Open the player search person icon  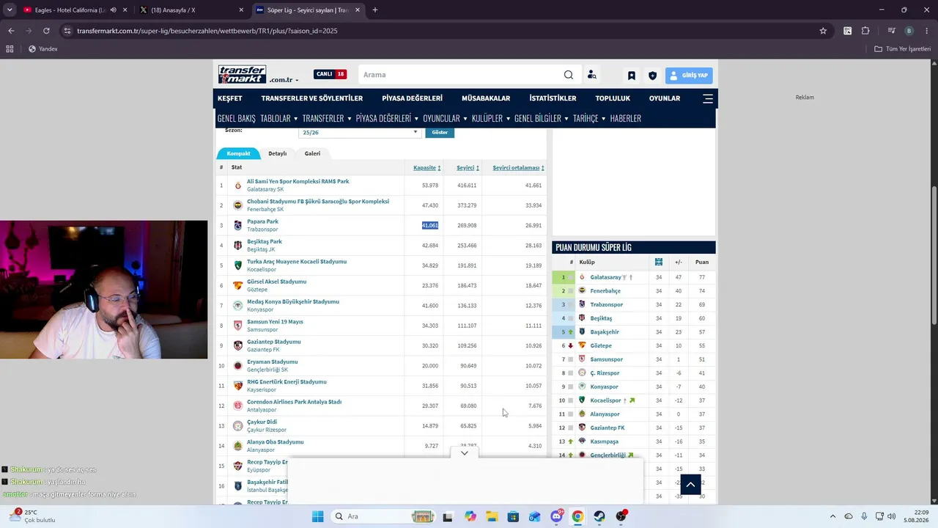(x=592, y=75)
